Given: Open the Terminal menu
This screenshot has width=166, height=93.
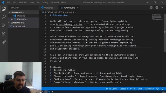Looking at the screenshot, I should pyautogui.click(x=55, y=2).
